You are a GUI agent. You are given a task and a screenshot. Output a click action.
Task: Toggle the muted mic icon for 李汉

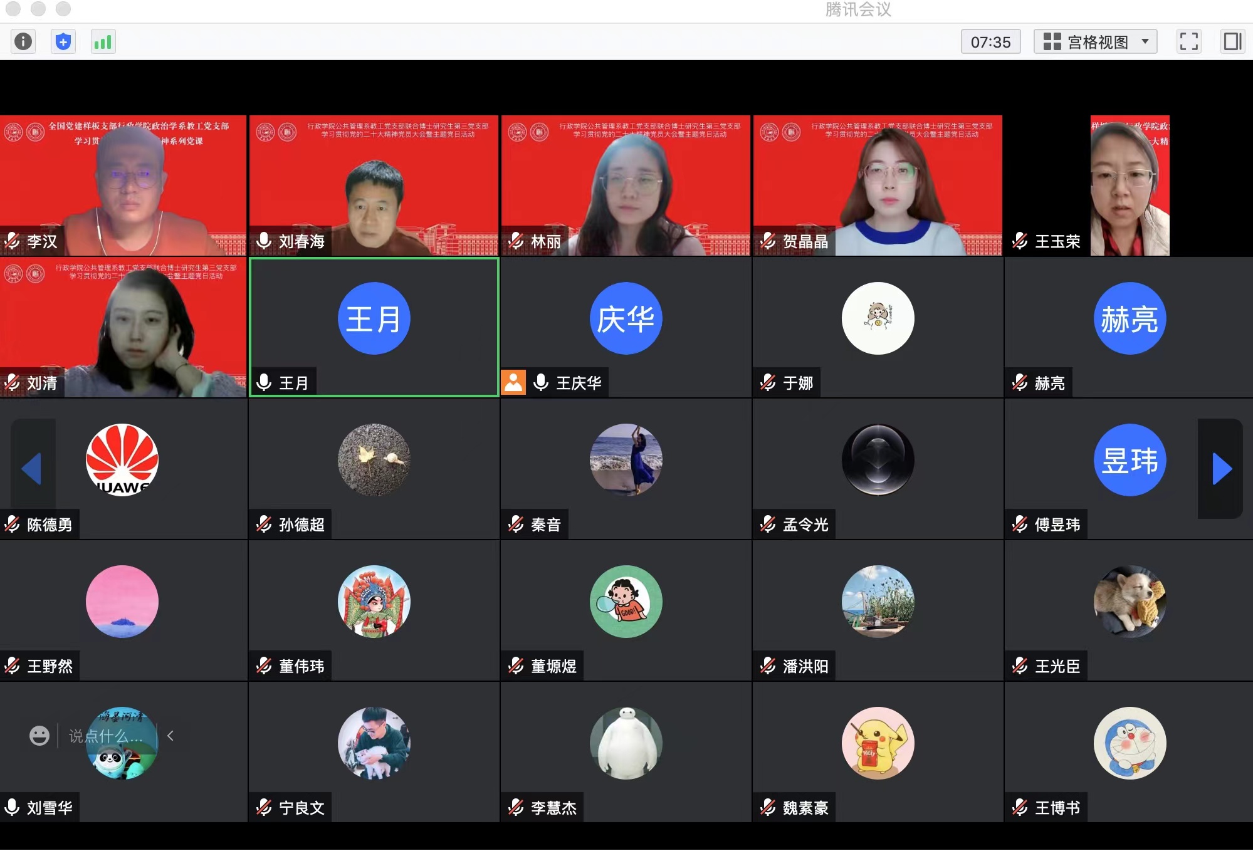click(13, 241)
